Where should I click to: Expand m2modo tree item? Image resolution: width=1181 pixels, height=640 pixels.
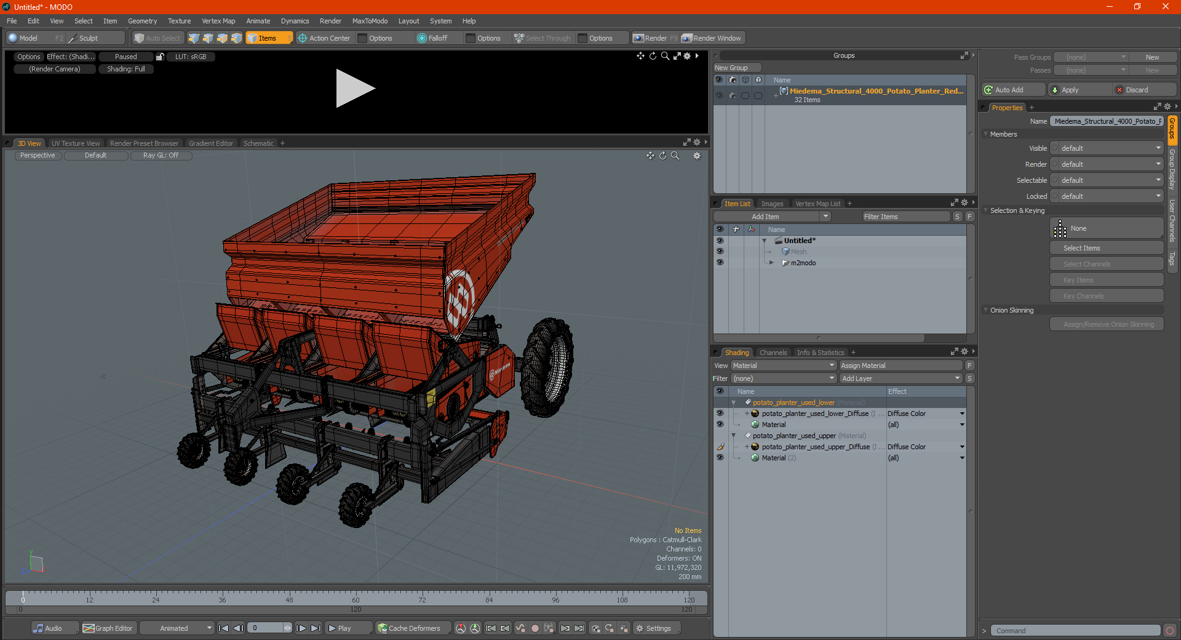click(771, 263)
